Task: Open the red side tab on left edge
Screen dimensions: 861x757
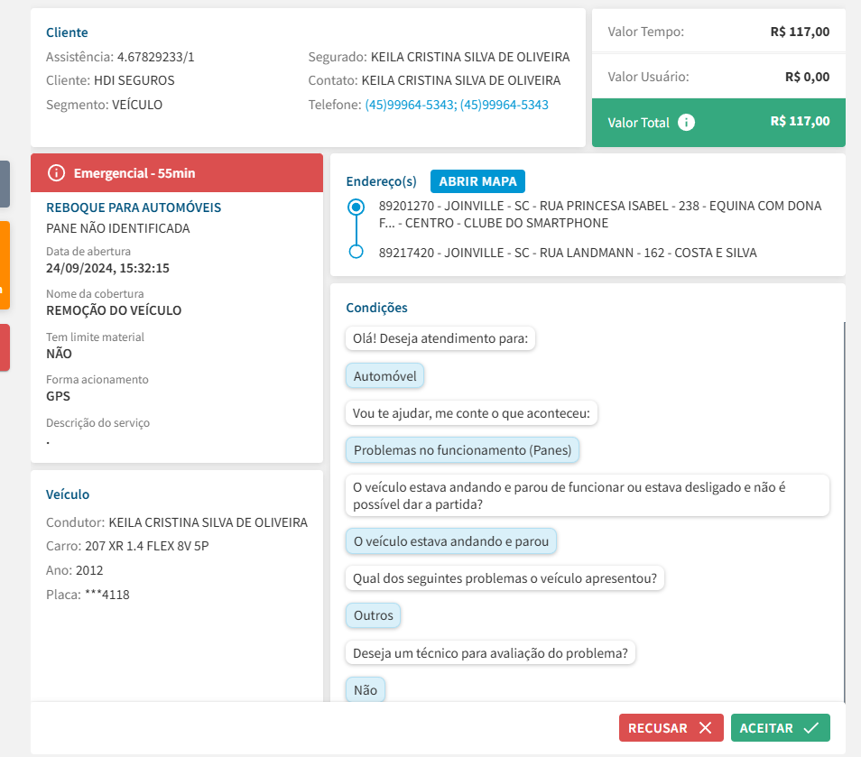Action: 5,347
